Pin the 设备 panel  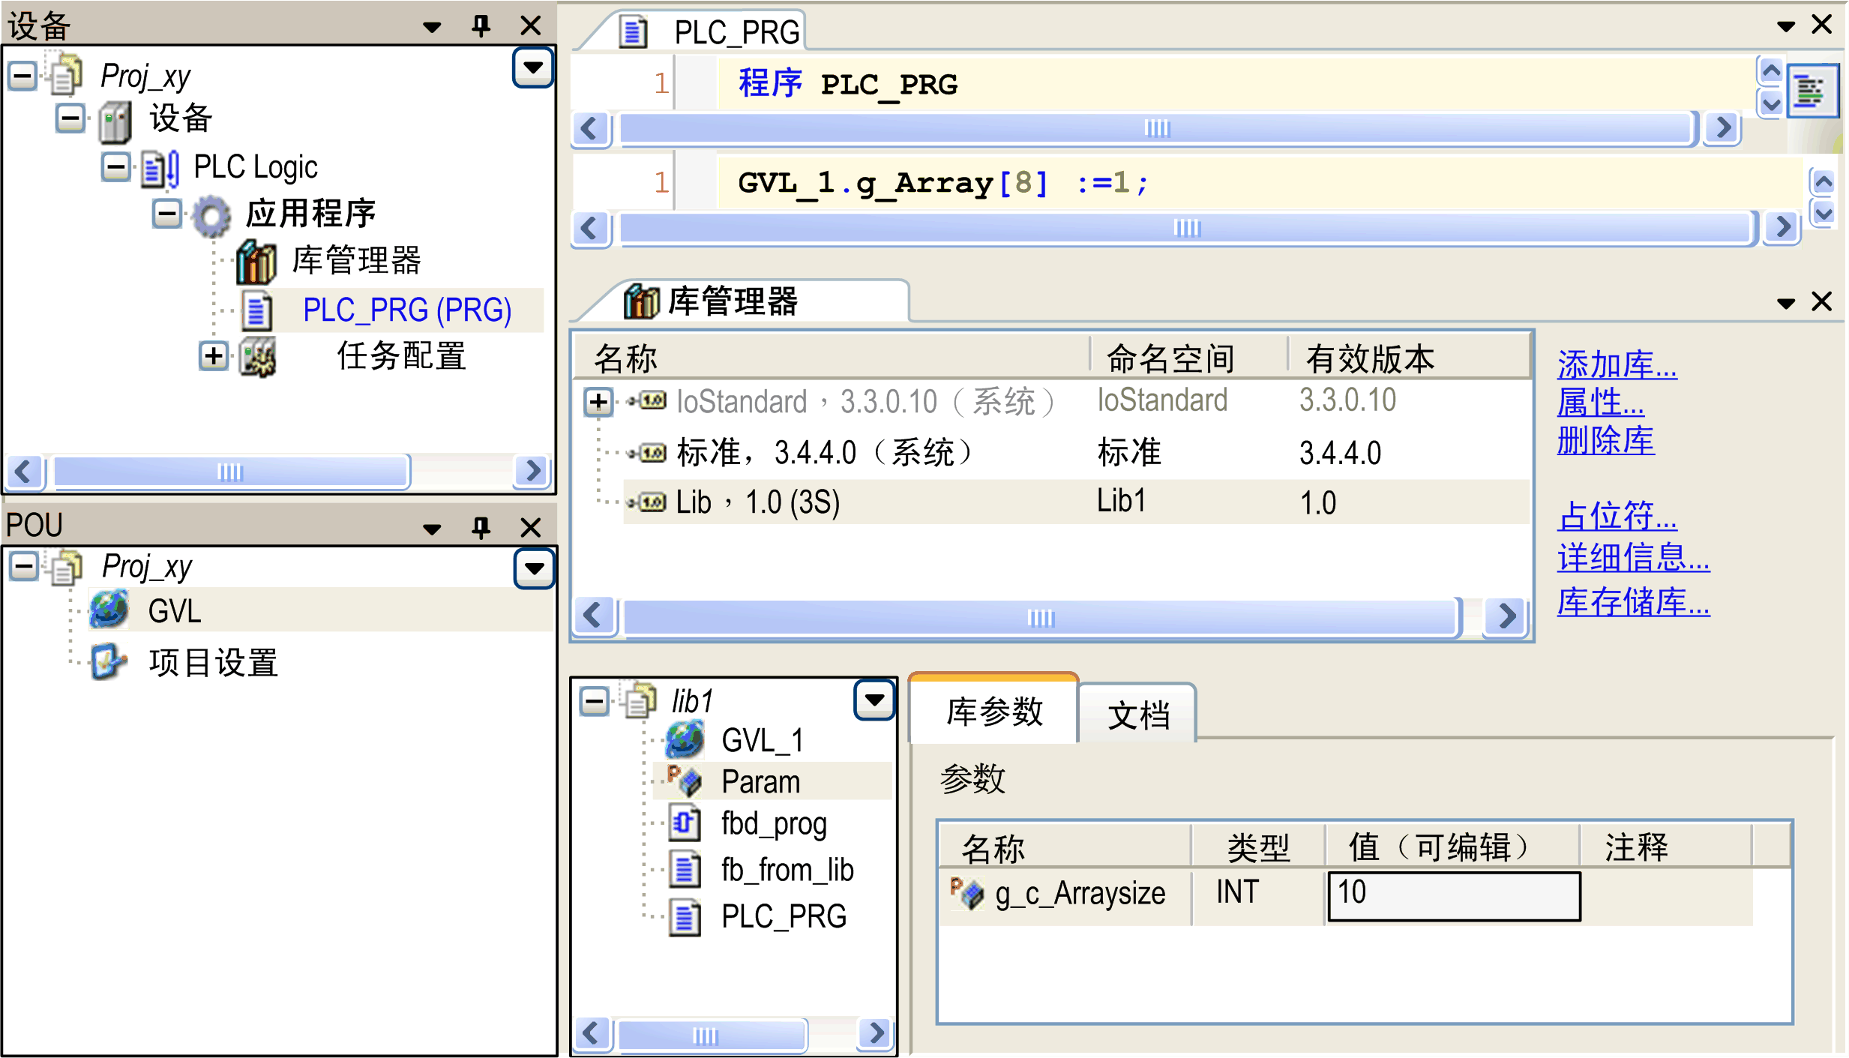coord(481,26)
